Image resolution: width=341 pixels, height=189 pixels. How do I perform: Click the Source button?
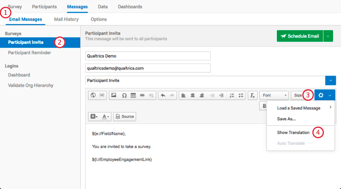125,116
